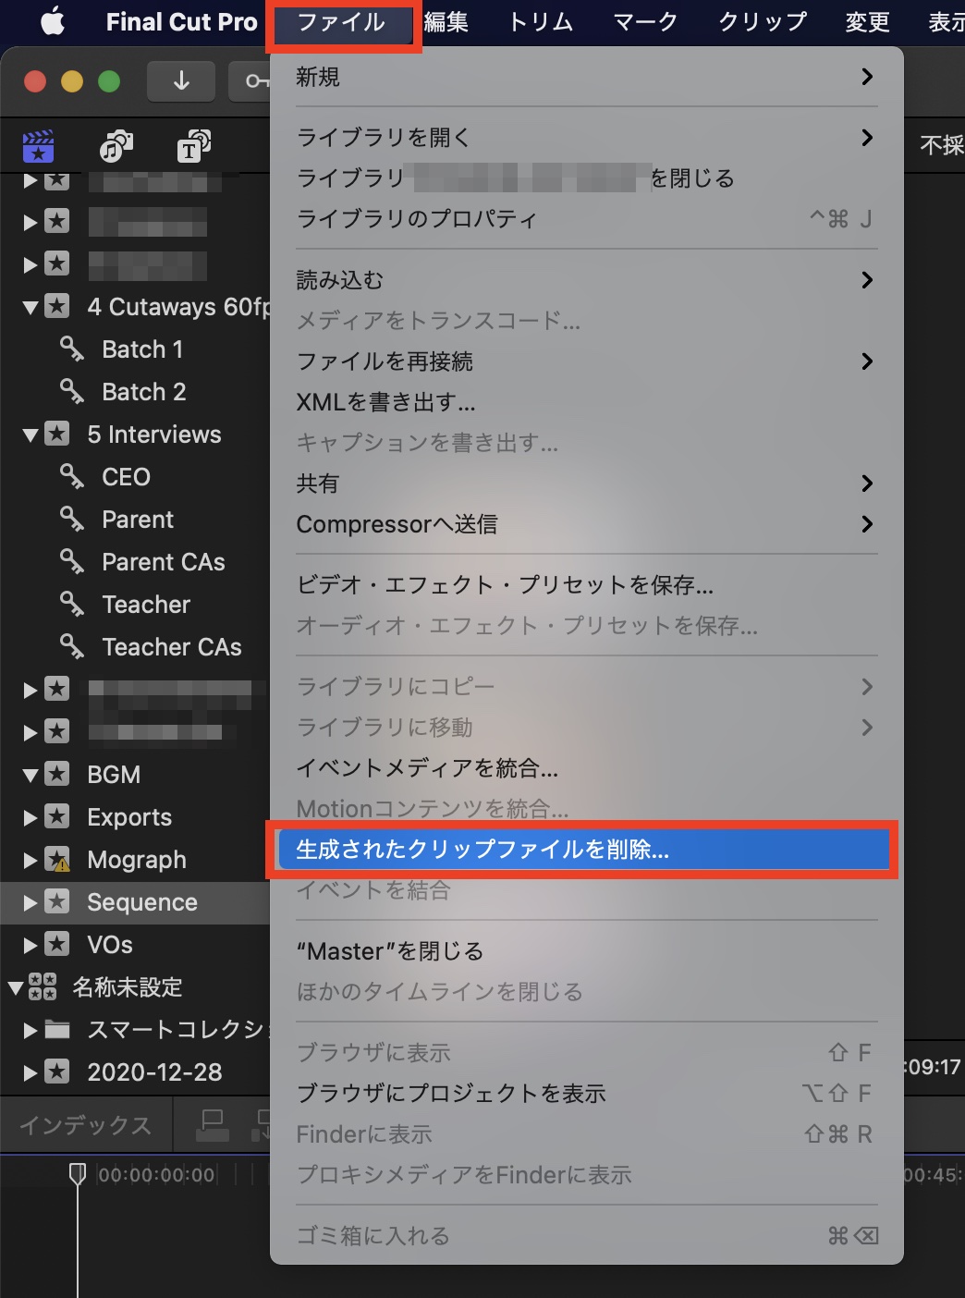Show the Photos and Audio sidebar
Image resolution: width=965 pixels, height=1298 pixels.
(116, 146)
